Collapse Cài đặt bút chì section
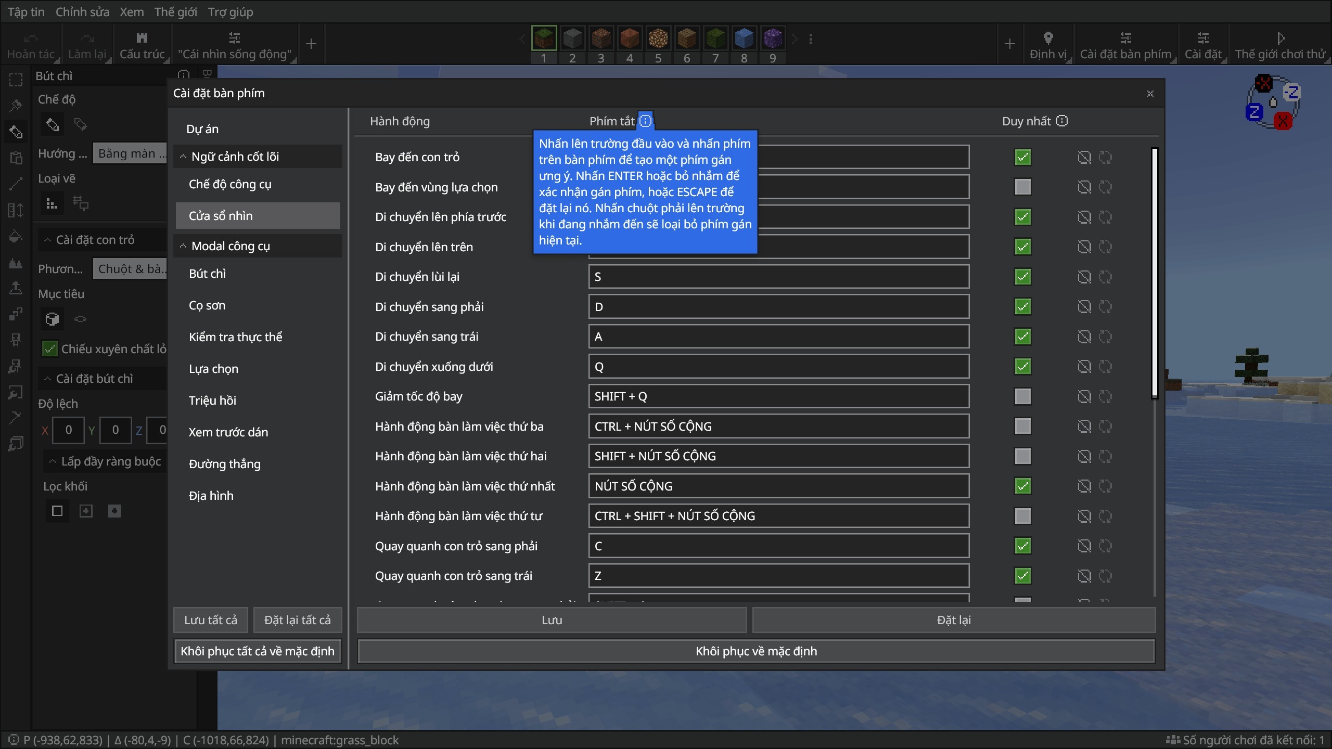This screenshot has width=1332, height=749. click(103, 379)
